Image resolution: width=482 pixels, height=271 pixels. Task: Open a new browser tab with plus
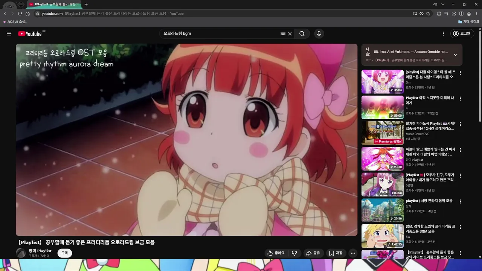(86, 4)
